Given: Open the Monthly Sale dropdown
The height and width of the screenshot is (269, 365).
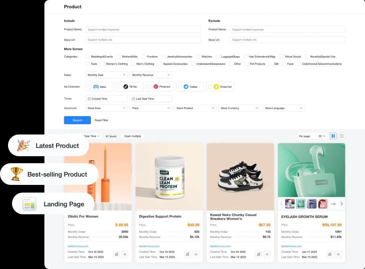Looking at the screenshot, I should [107, 75].
